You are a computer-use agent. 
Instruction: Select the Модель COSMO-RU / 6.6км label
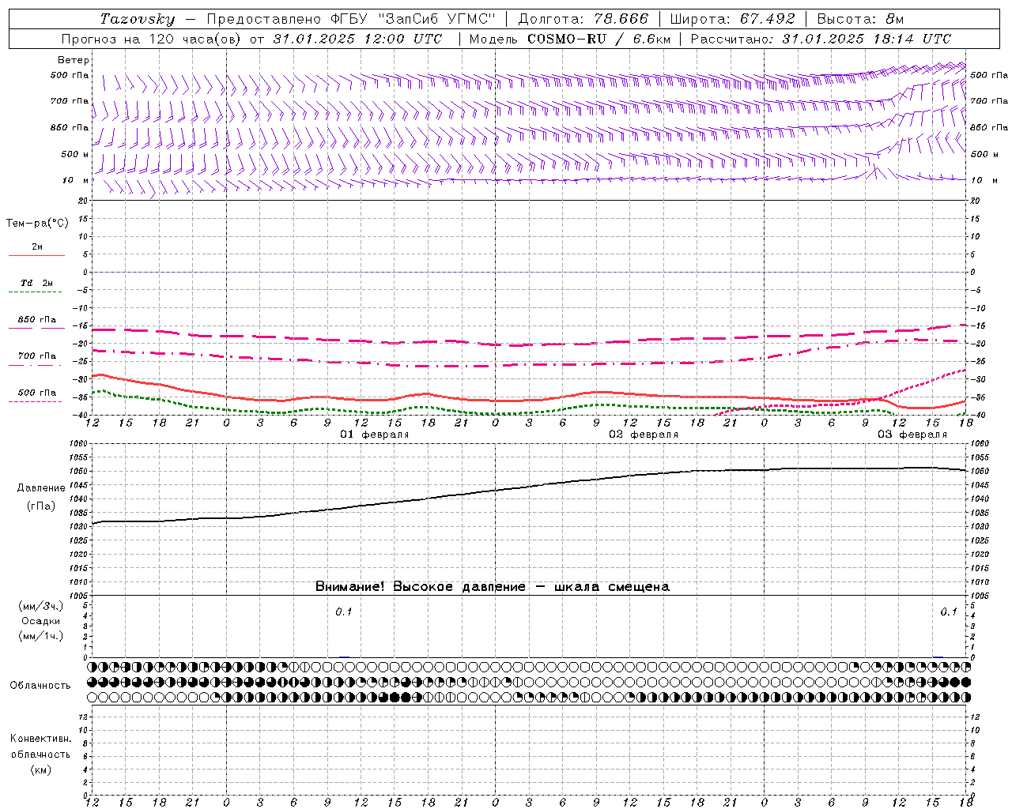click(569, 39)
